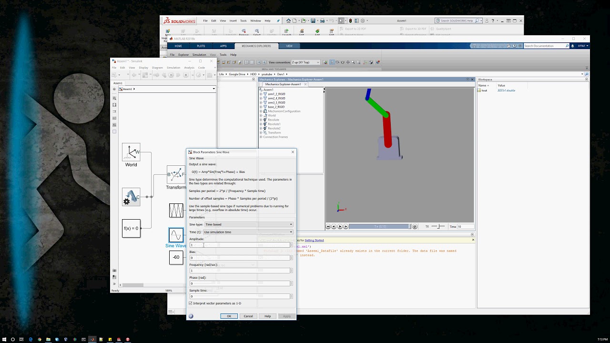Click the Annotation icon in Simulink palette
Image resolution: width=610 pixels, height=343 pixels.
114,118
